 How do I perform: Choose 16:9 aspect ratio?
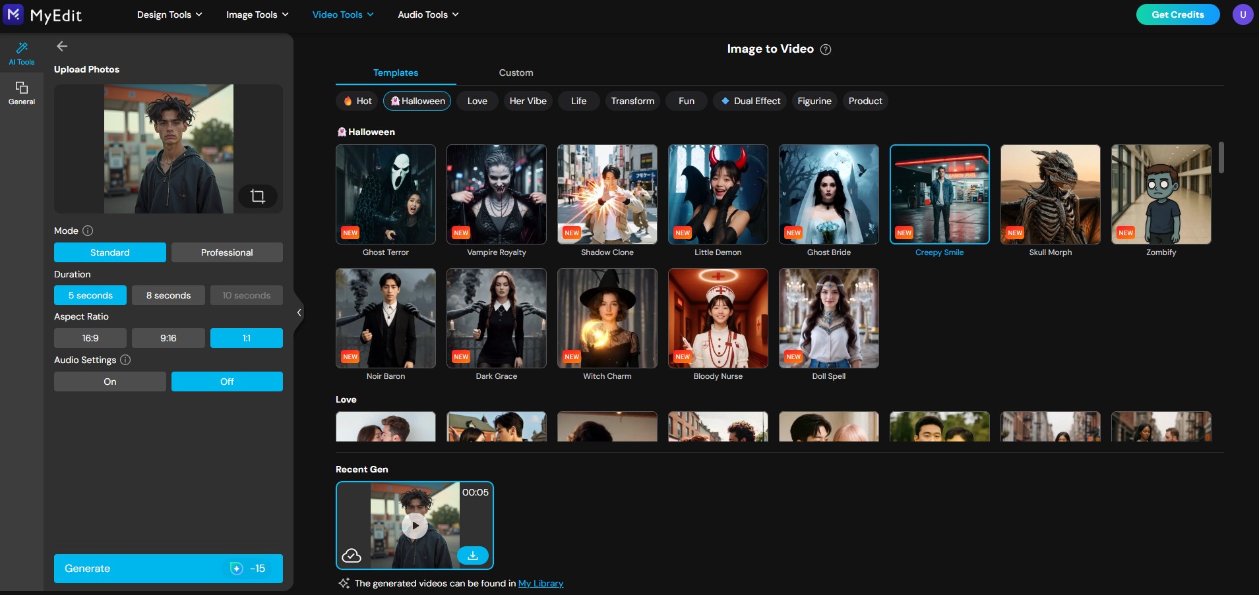point(90,338)
